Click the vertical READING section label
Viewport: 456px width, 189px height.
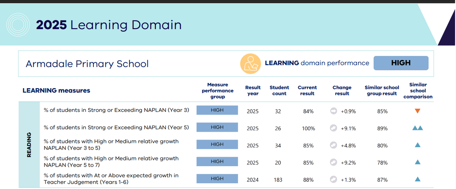[28, 145]
